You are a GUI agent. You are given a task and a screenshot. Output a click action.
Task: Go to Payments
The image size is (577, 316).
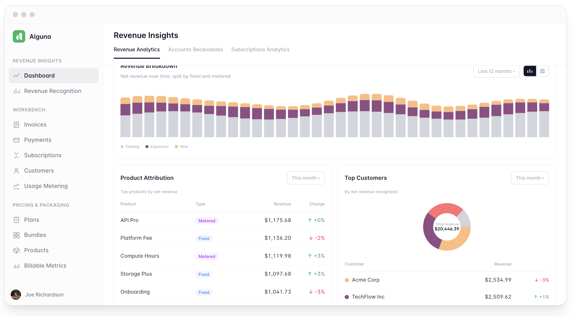(x=53, y=140)
